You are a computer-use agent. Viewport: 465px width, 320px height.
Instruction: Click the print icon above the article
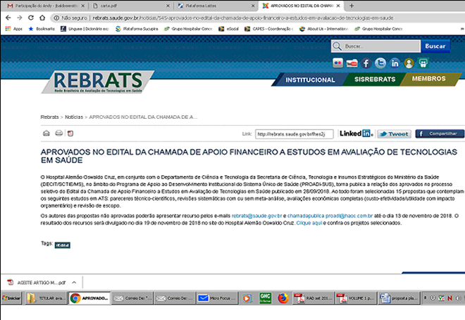click(x=46, y=133)
